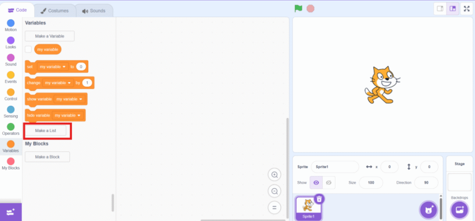Open the Sounds tab
Viewport: 475px width, 221px height.
coord(93,10)
